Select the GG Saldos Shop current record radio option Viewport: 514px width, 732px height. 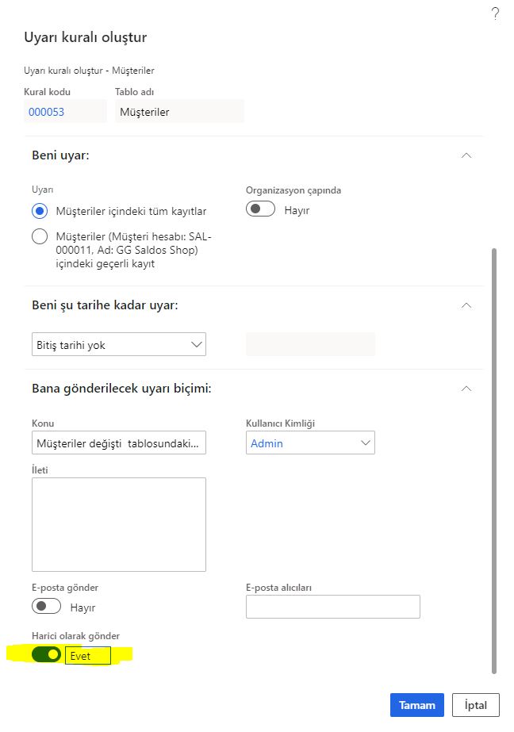(x=40, y=236)
